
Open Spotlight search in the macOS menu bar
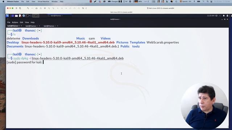pos(208,1)
